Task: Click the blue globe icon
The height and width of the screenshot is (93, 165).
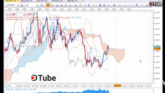Action: 89,5
